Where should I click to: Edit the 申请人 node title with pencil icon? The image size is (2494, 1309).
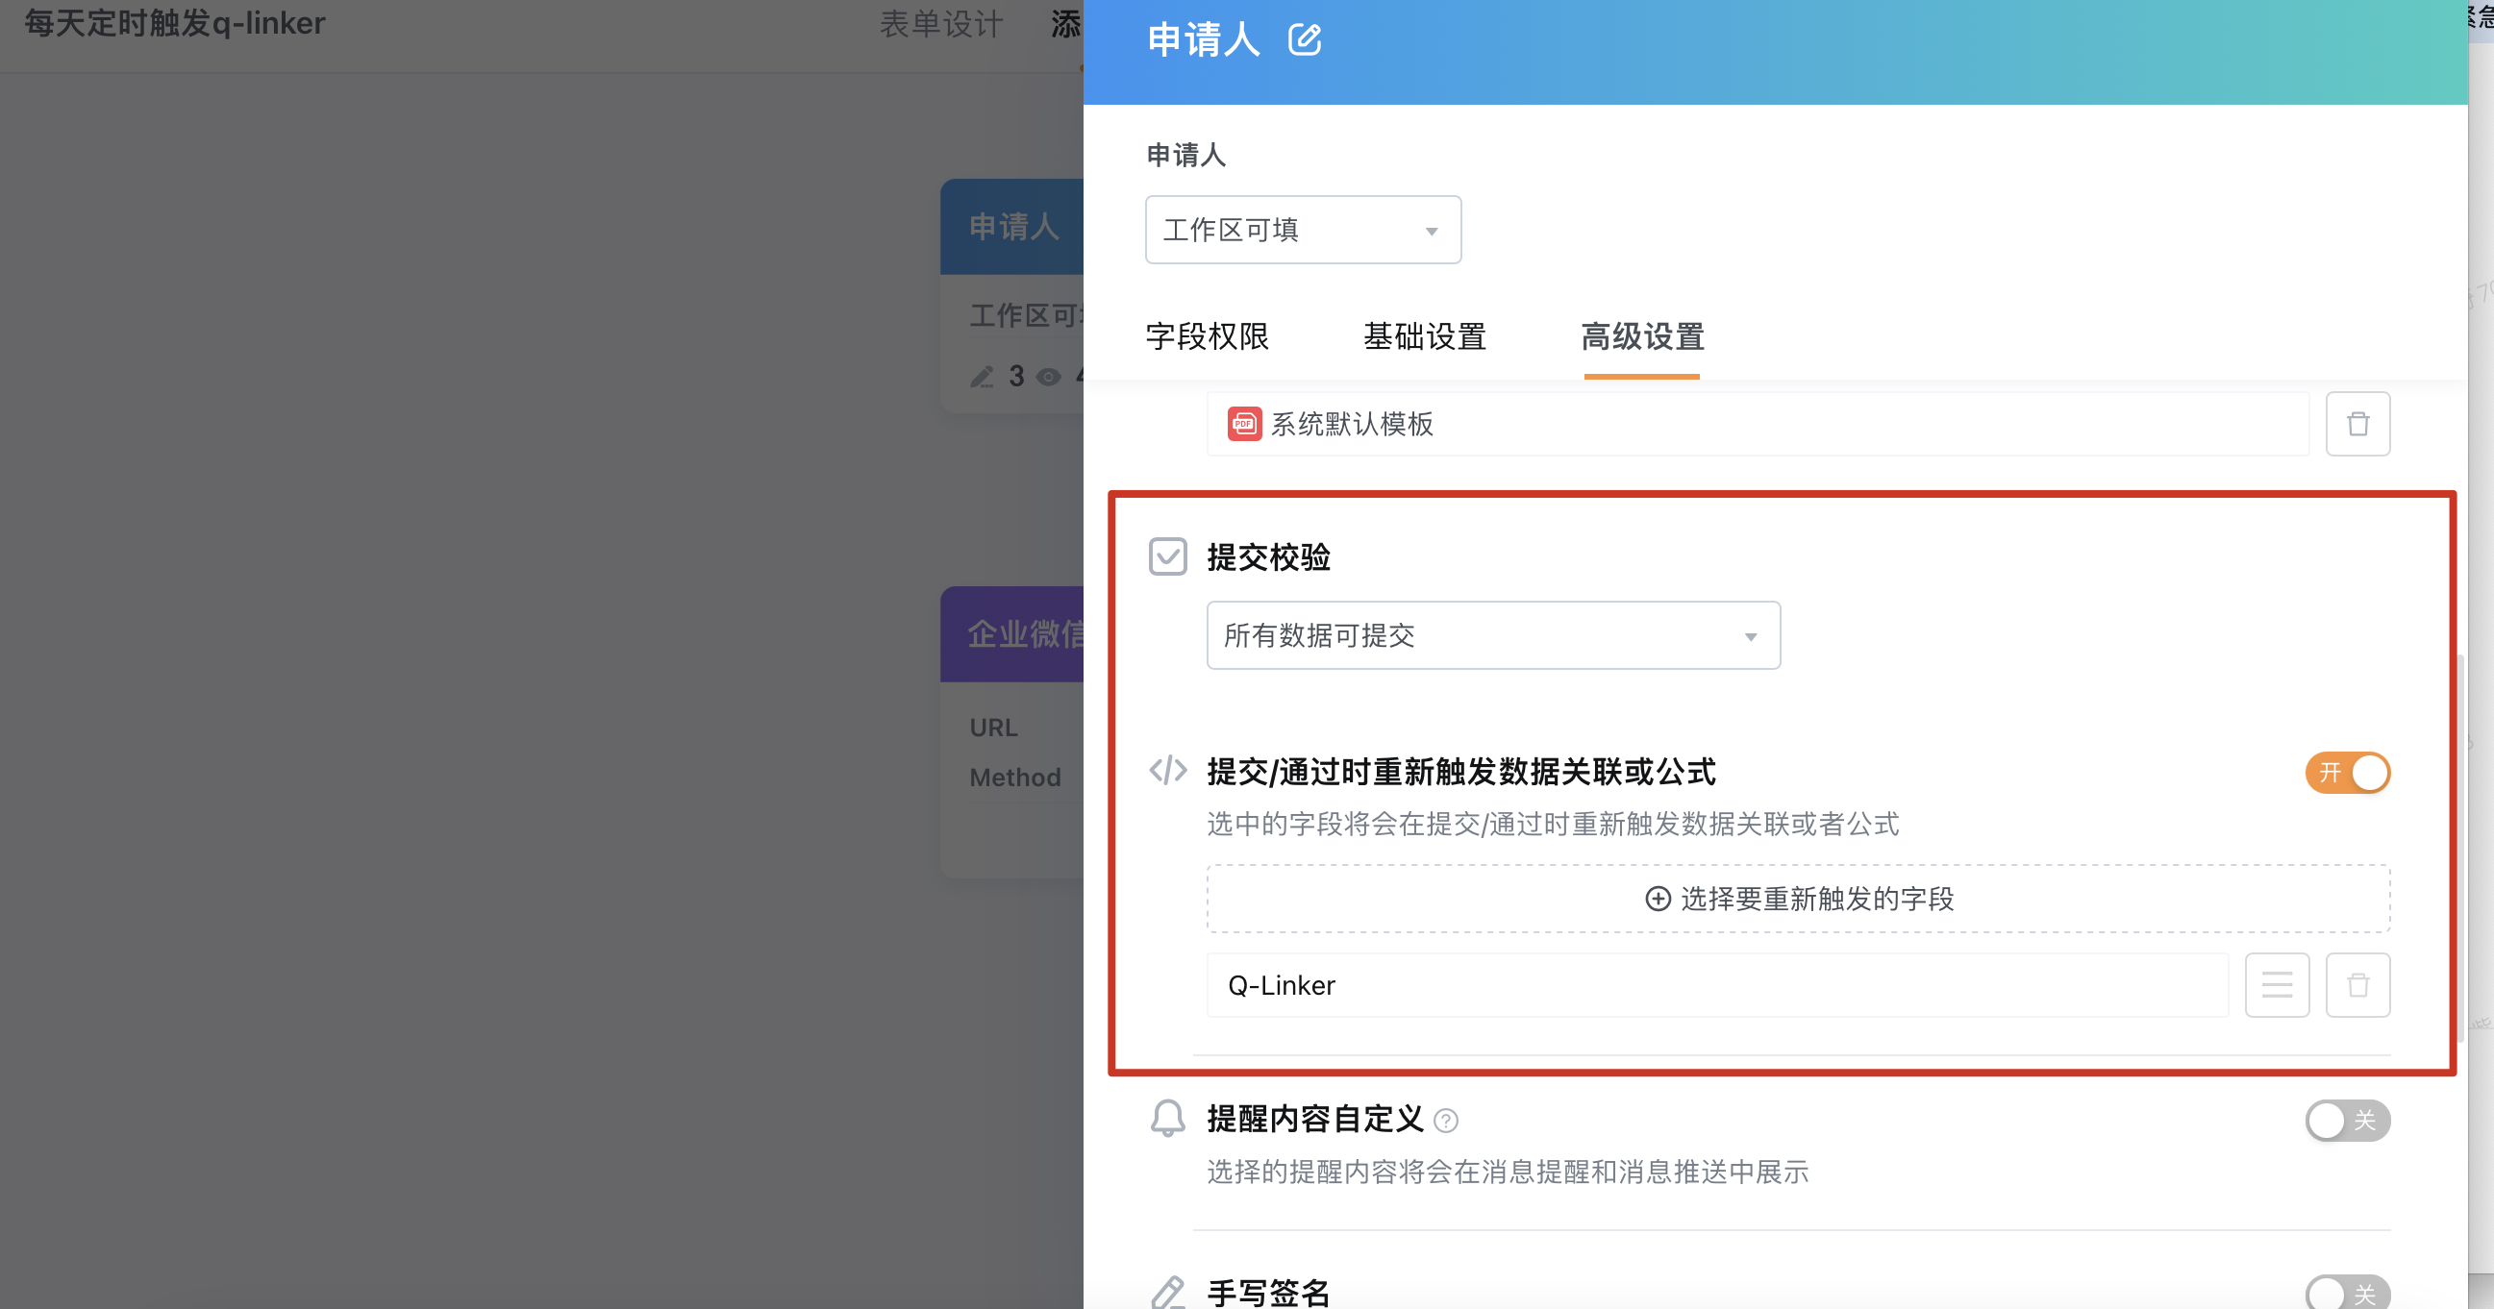pos(1304,40)
